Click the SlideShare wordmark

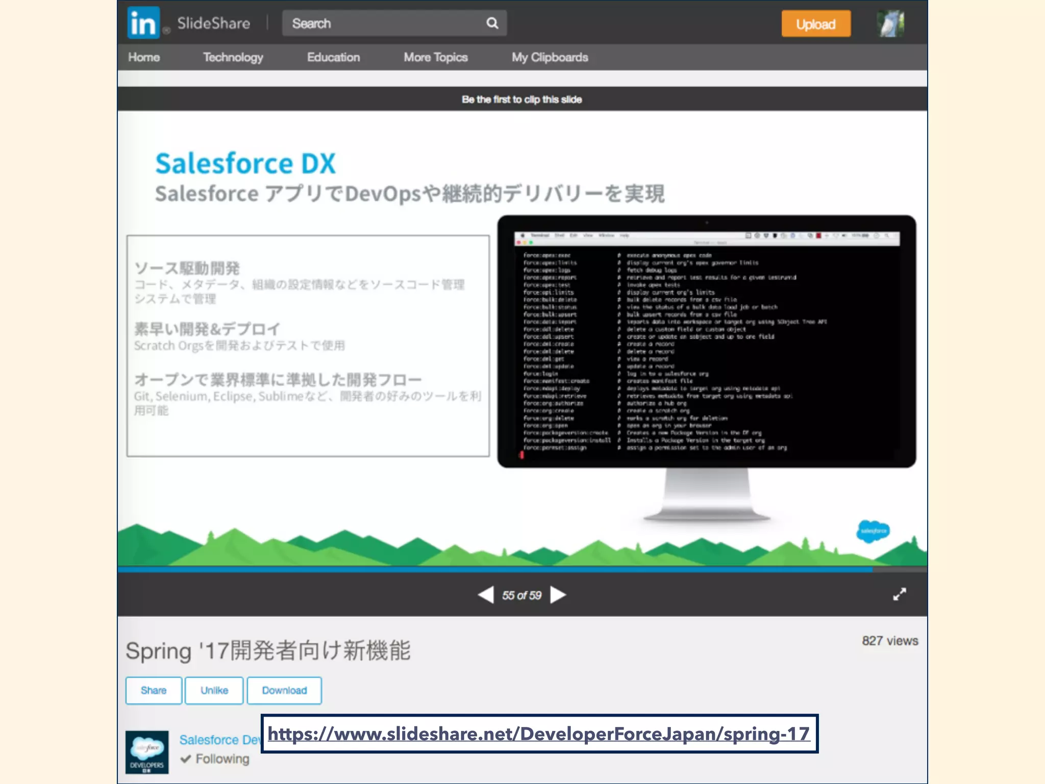213,23
